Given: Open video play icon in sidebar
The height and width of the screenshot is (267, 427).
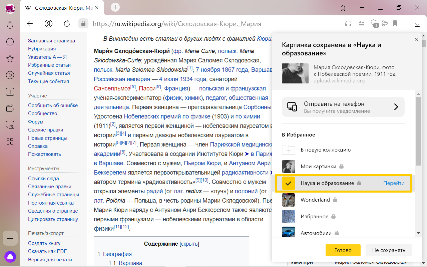Looking at the screenshot, I should (10, 75).
